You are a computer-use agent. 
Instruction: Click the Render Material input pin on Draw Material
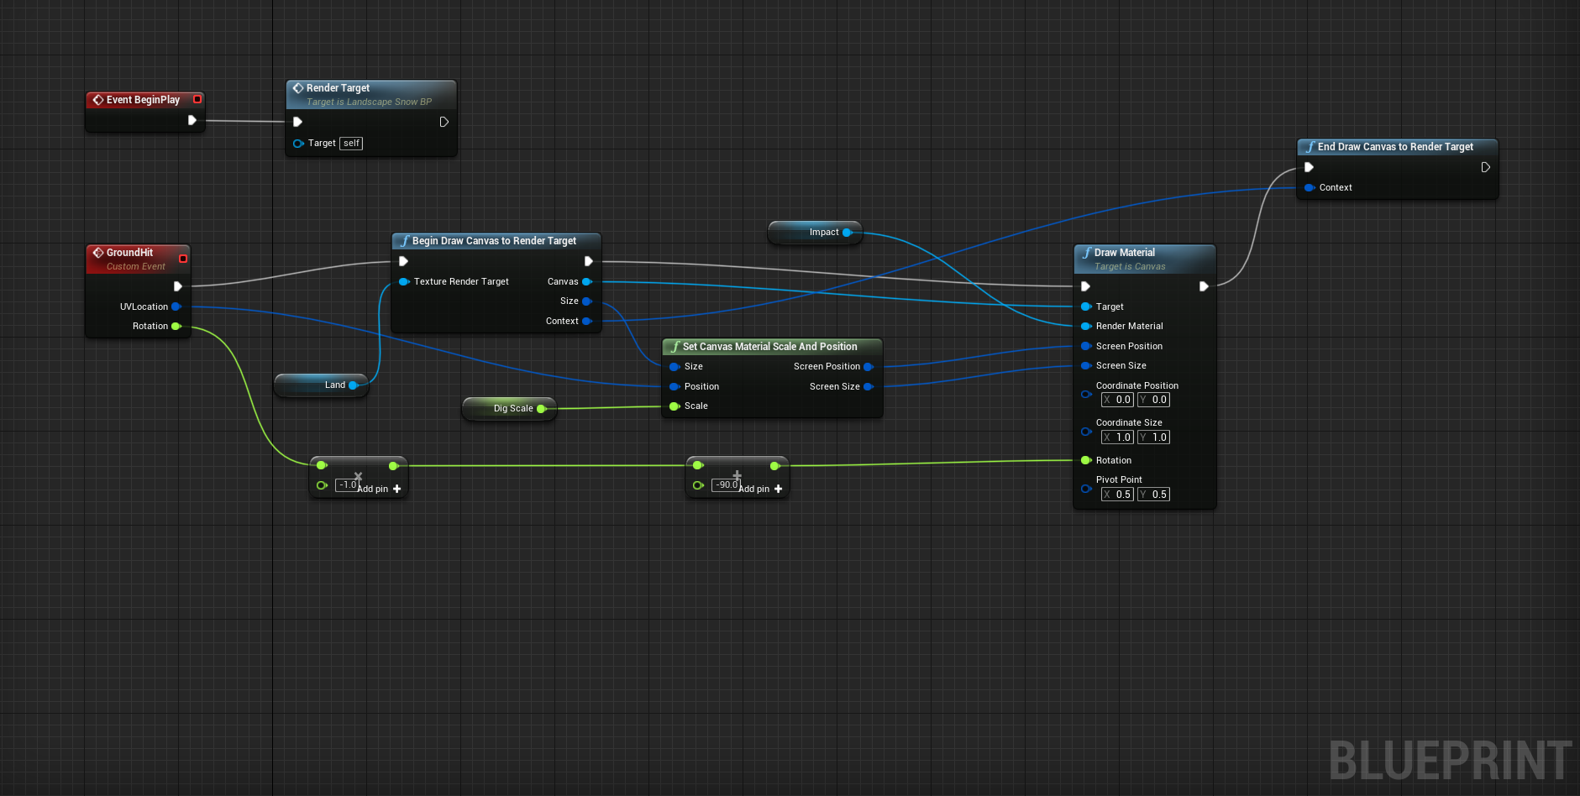point(1085,326)
